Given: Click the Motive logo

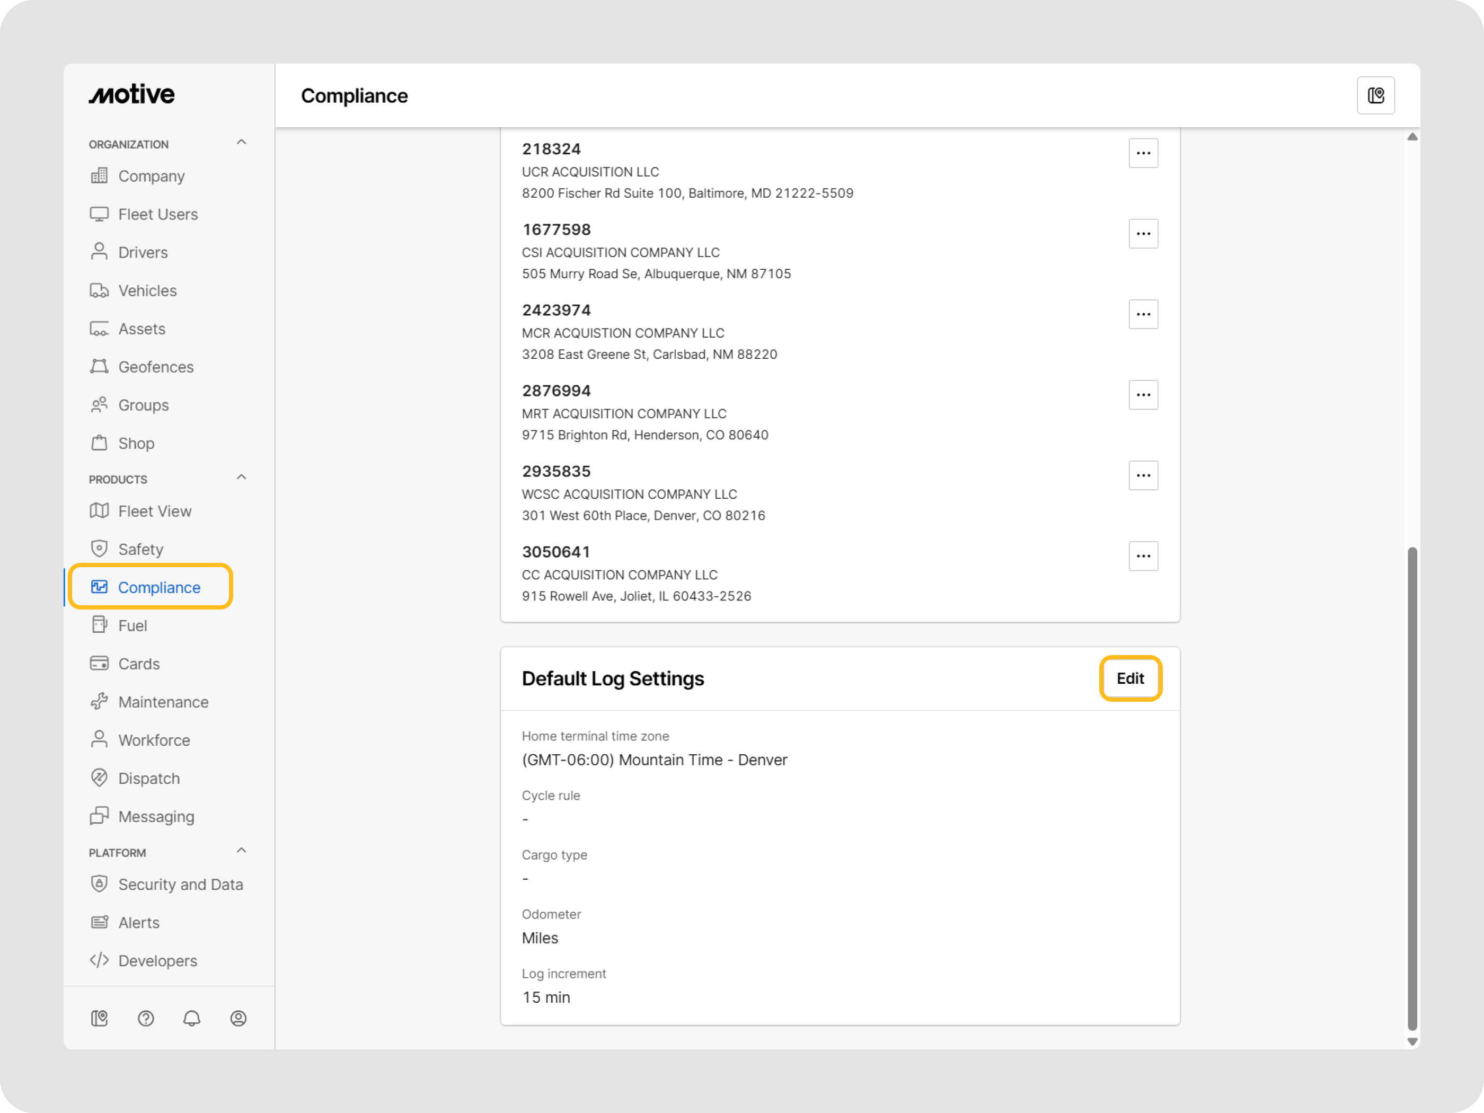Looking at the screenshot, I should pos(131,94).
